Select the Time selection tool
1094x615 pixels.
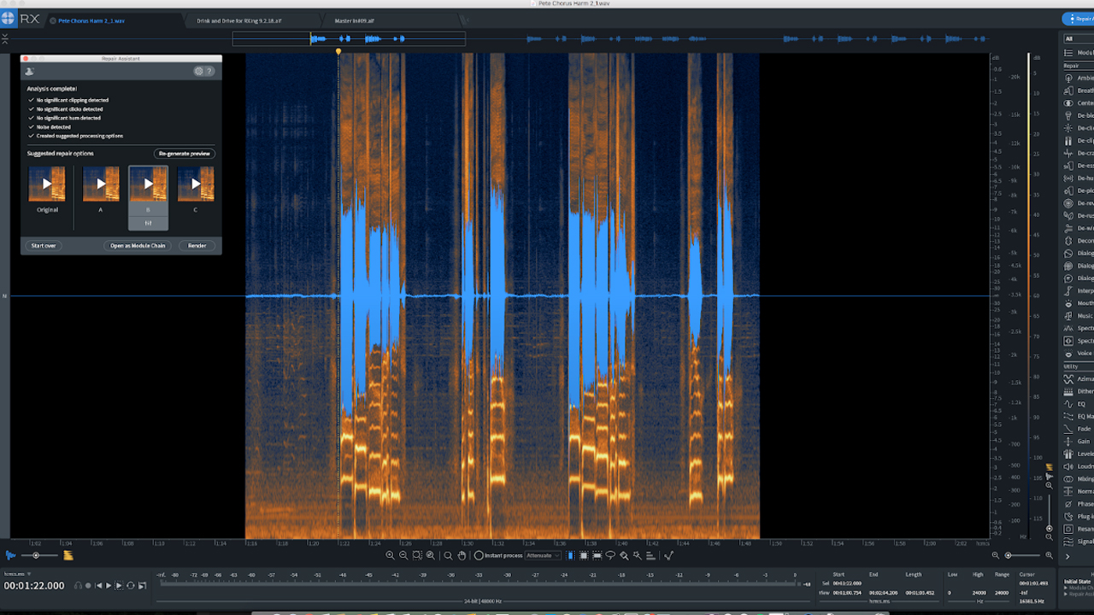pos(571,555)
